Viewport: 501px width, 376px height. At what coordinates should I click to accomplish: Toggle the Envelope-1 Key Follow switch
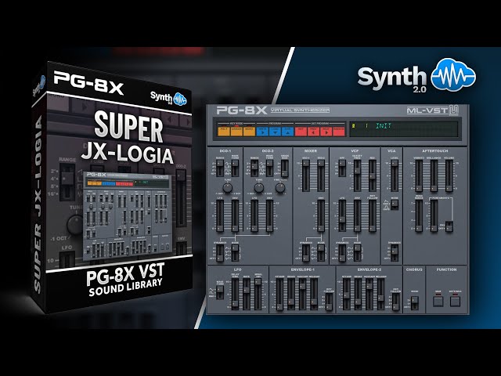pyautogui.click(x=329, y=302)
